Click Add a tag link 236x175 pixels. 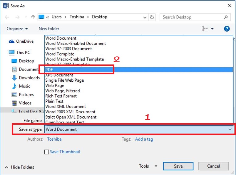click(x=144, y=139)
